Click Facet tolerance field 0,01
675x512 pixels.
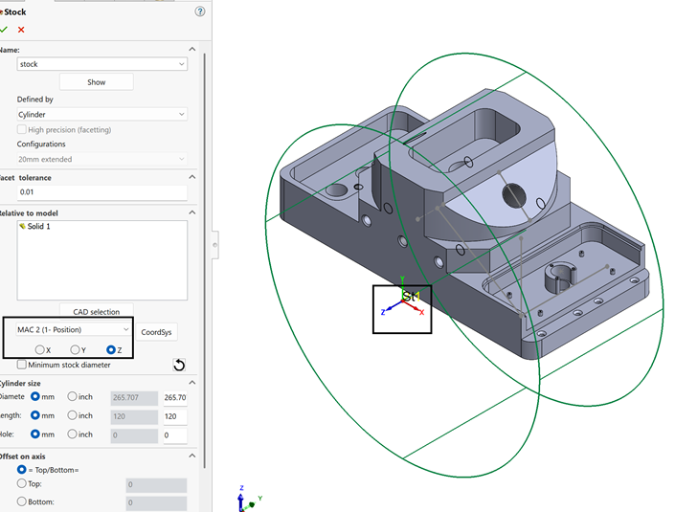pyautogui.click(x=102, y=192)
